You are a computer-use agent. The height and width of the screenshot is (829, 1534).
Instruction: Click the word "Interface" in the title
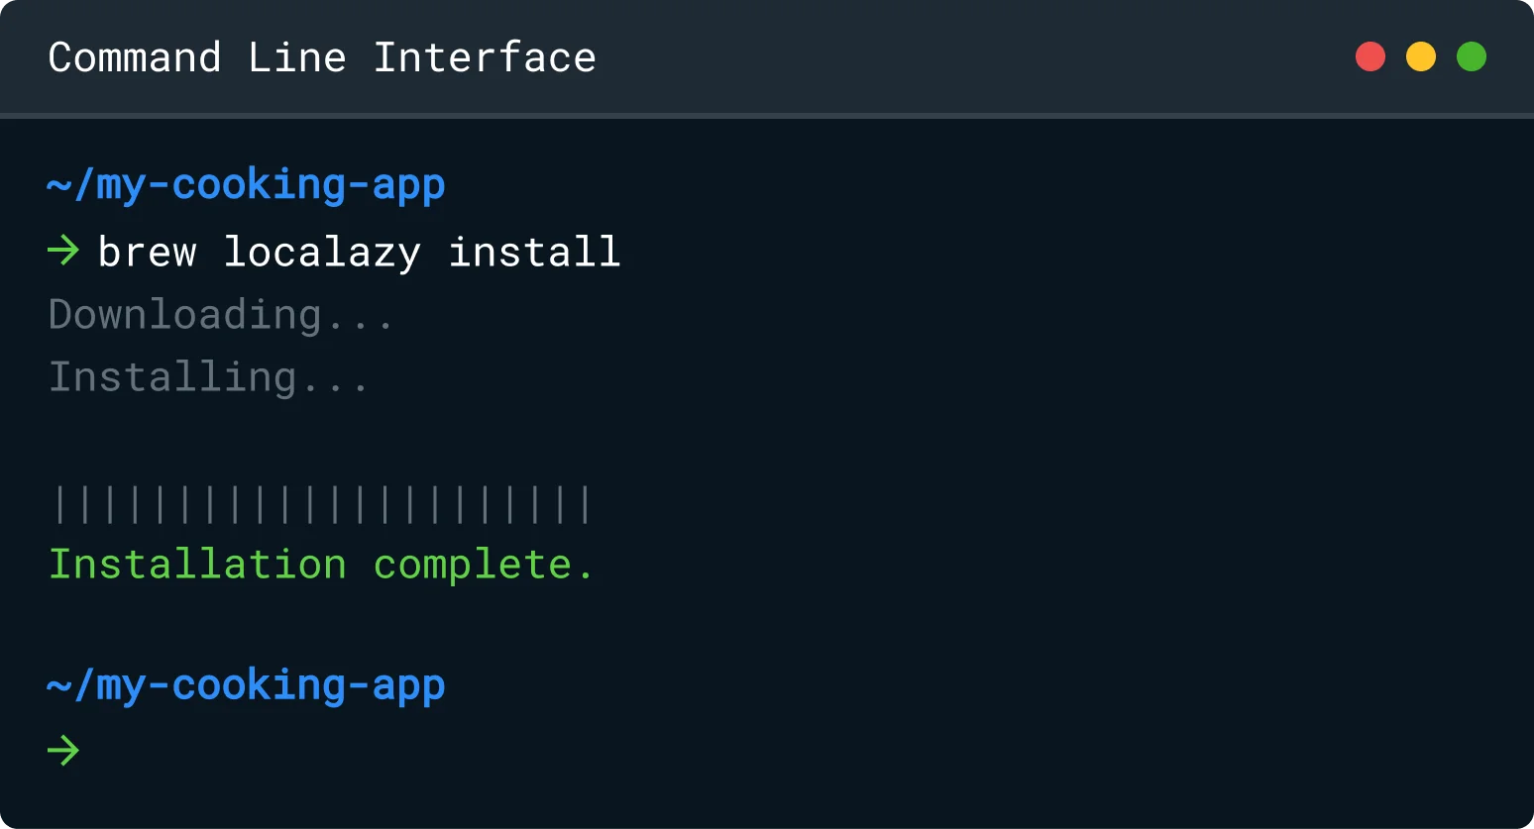click(485, 57)
